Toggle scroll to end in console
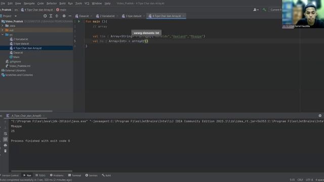This screenshot has width=324, height=182. pos(6,140)
